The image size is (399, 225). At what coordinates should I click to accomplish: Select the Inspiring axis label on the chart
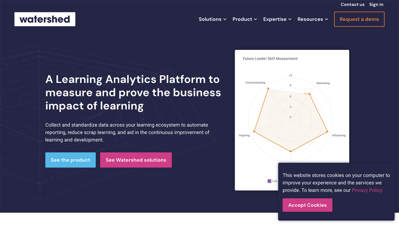(x=245, y=136)
